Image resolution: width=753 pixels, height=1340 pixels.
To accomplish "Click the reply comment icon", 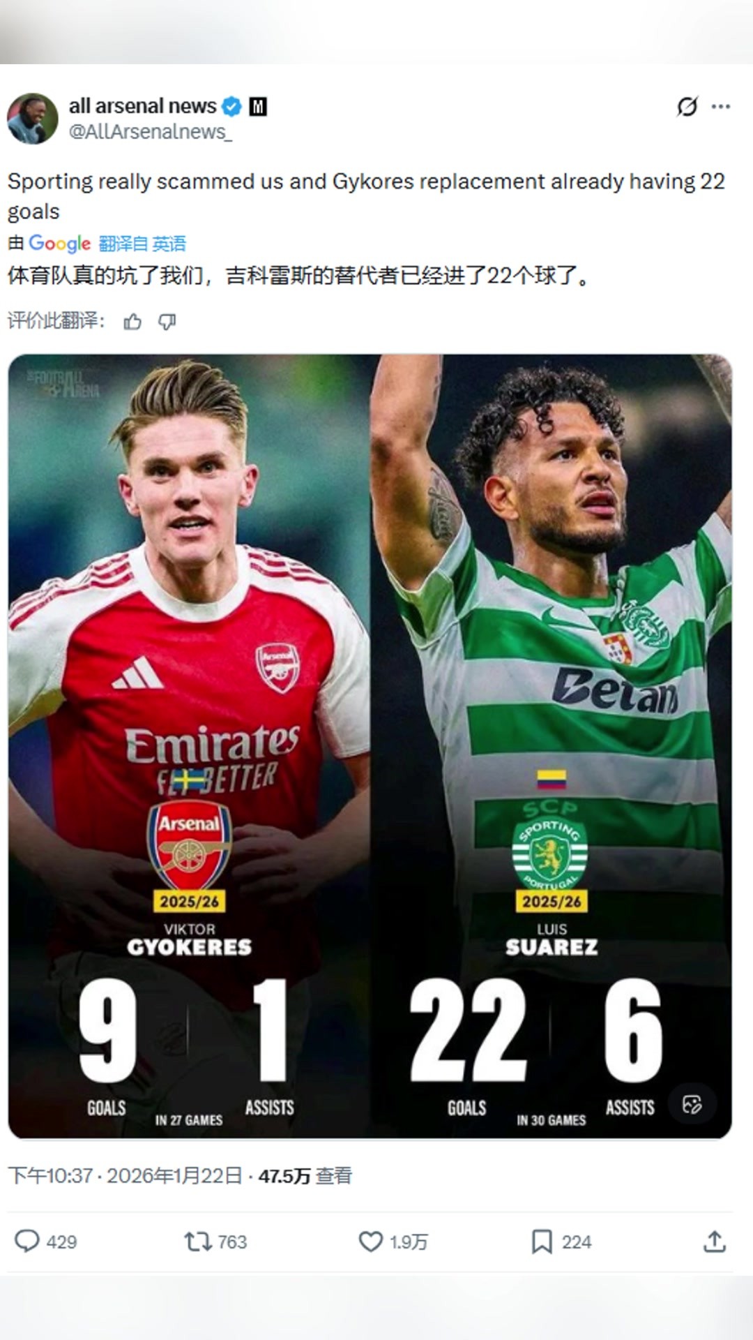I will coord(27,1241).
